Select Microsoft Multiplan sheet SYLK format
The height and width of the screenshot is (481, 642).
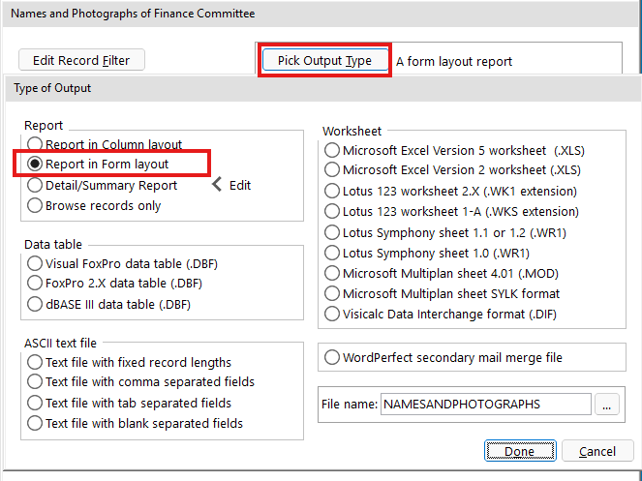[332, 293]
